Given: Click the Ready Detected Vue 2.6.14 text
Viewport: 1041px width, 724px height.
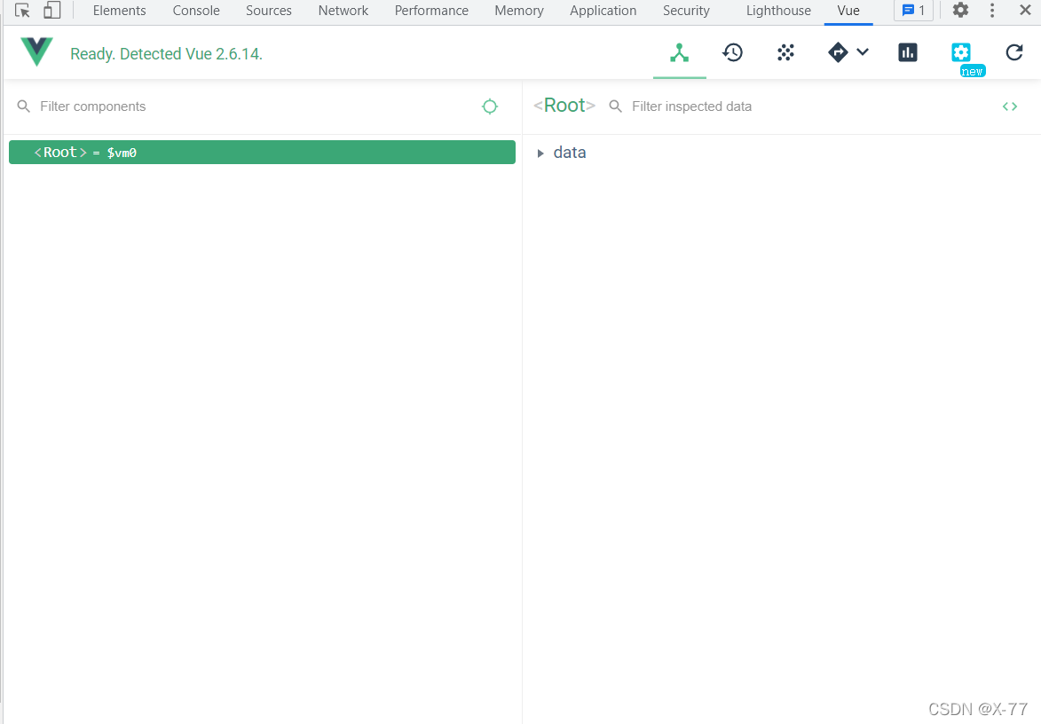Looking at the screenshot, I should click(167, 54).
